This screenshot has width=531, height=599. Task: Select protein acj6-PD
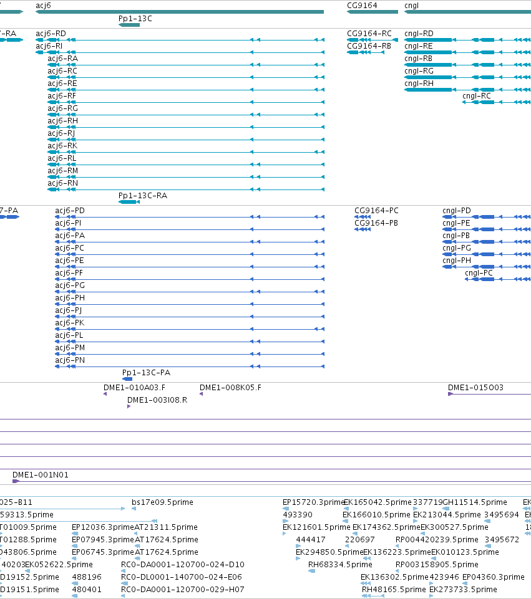click(70, 211)
